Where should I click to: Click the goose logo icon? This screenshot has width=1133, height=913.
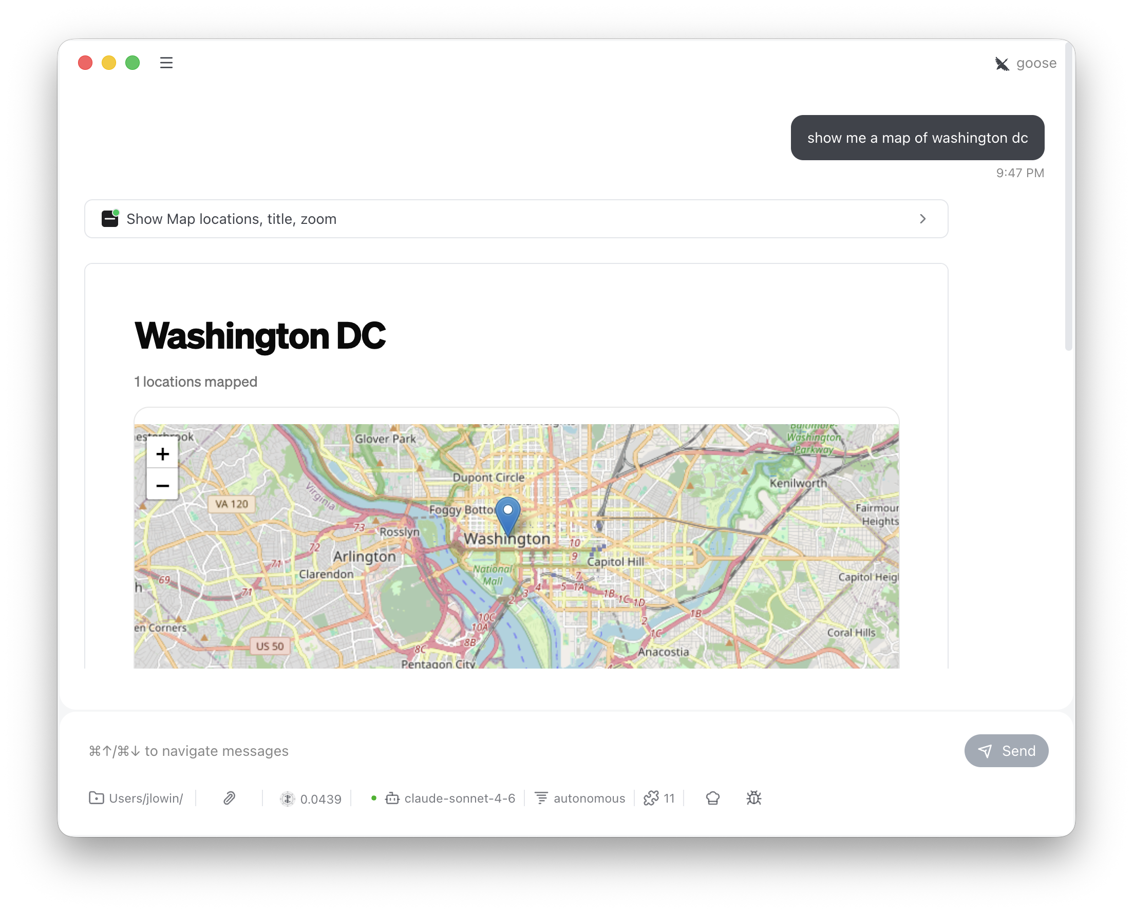pyautogui.click(x=1002, y=64)
